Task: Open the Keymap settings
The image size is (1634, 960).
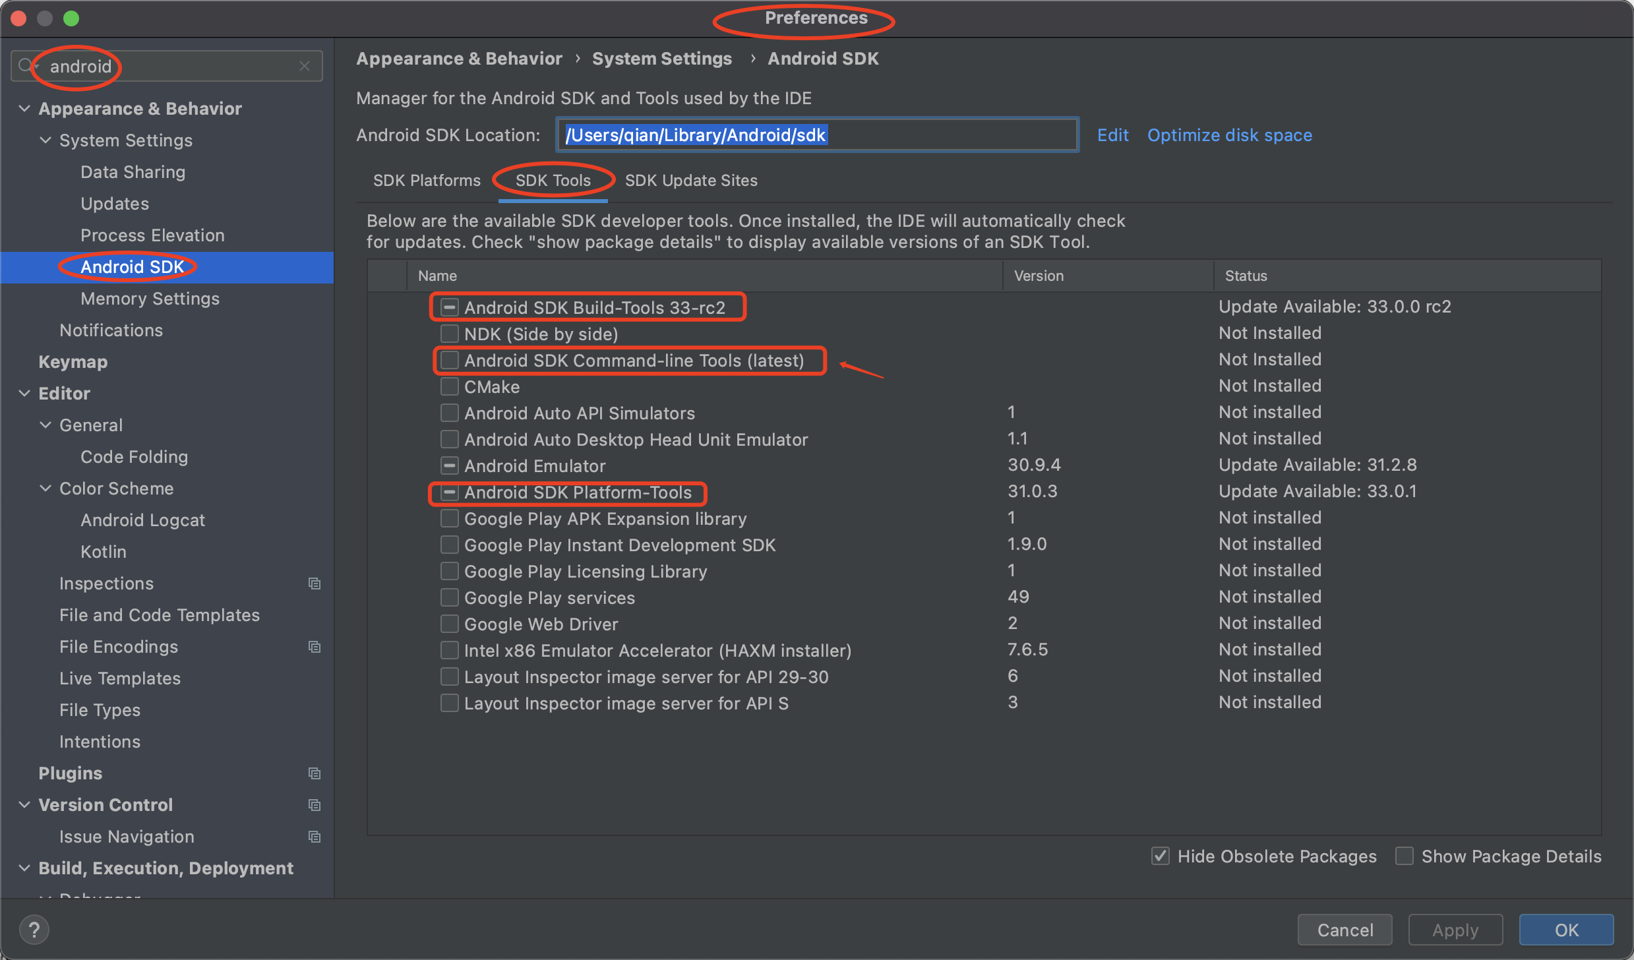Action: pos(73,362)
